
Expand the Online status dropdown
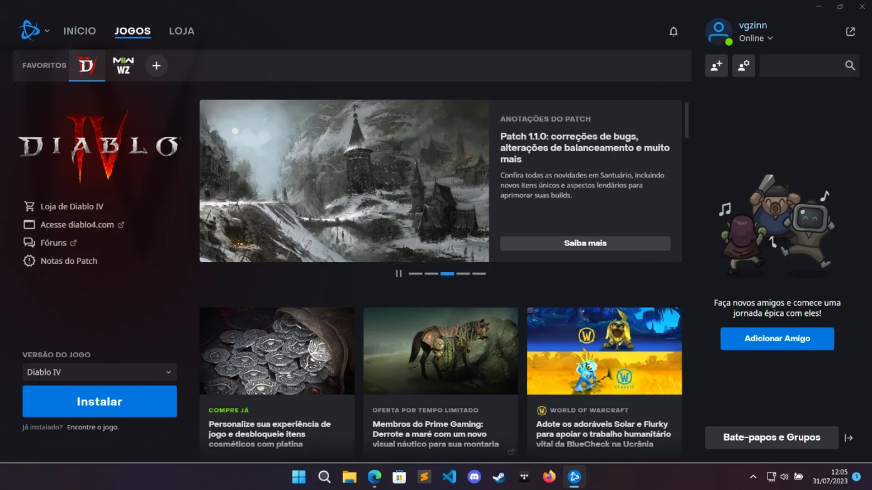tap(756, 39)
